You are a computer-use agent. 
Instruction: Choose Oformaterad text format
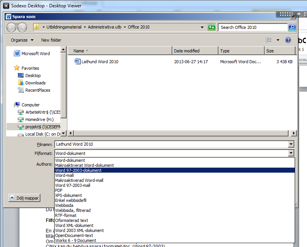click(x=175, y=220)
